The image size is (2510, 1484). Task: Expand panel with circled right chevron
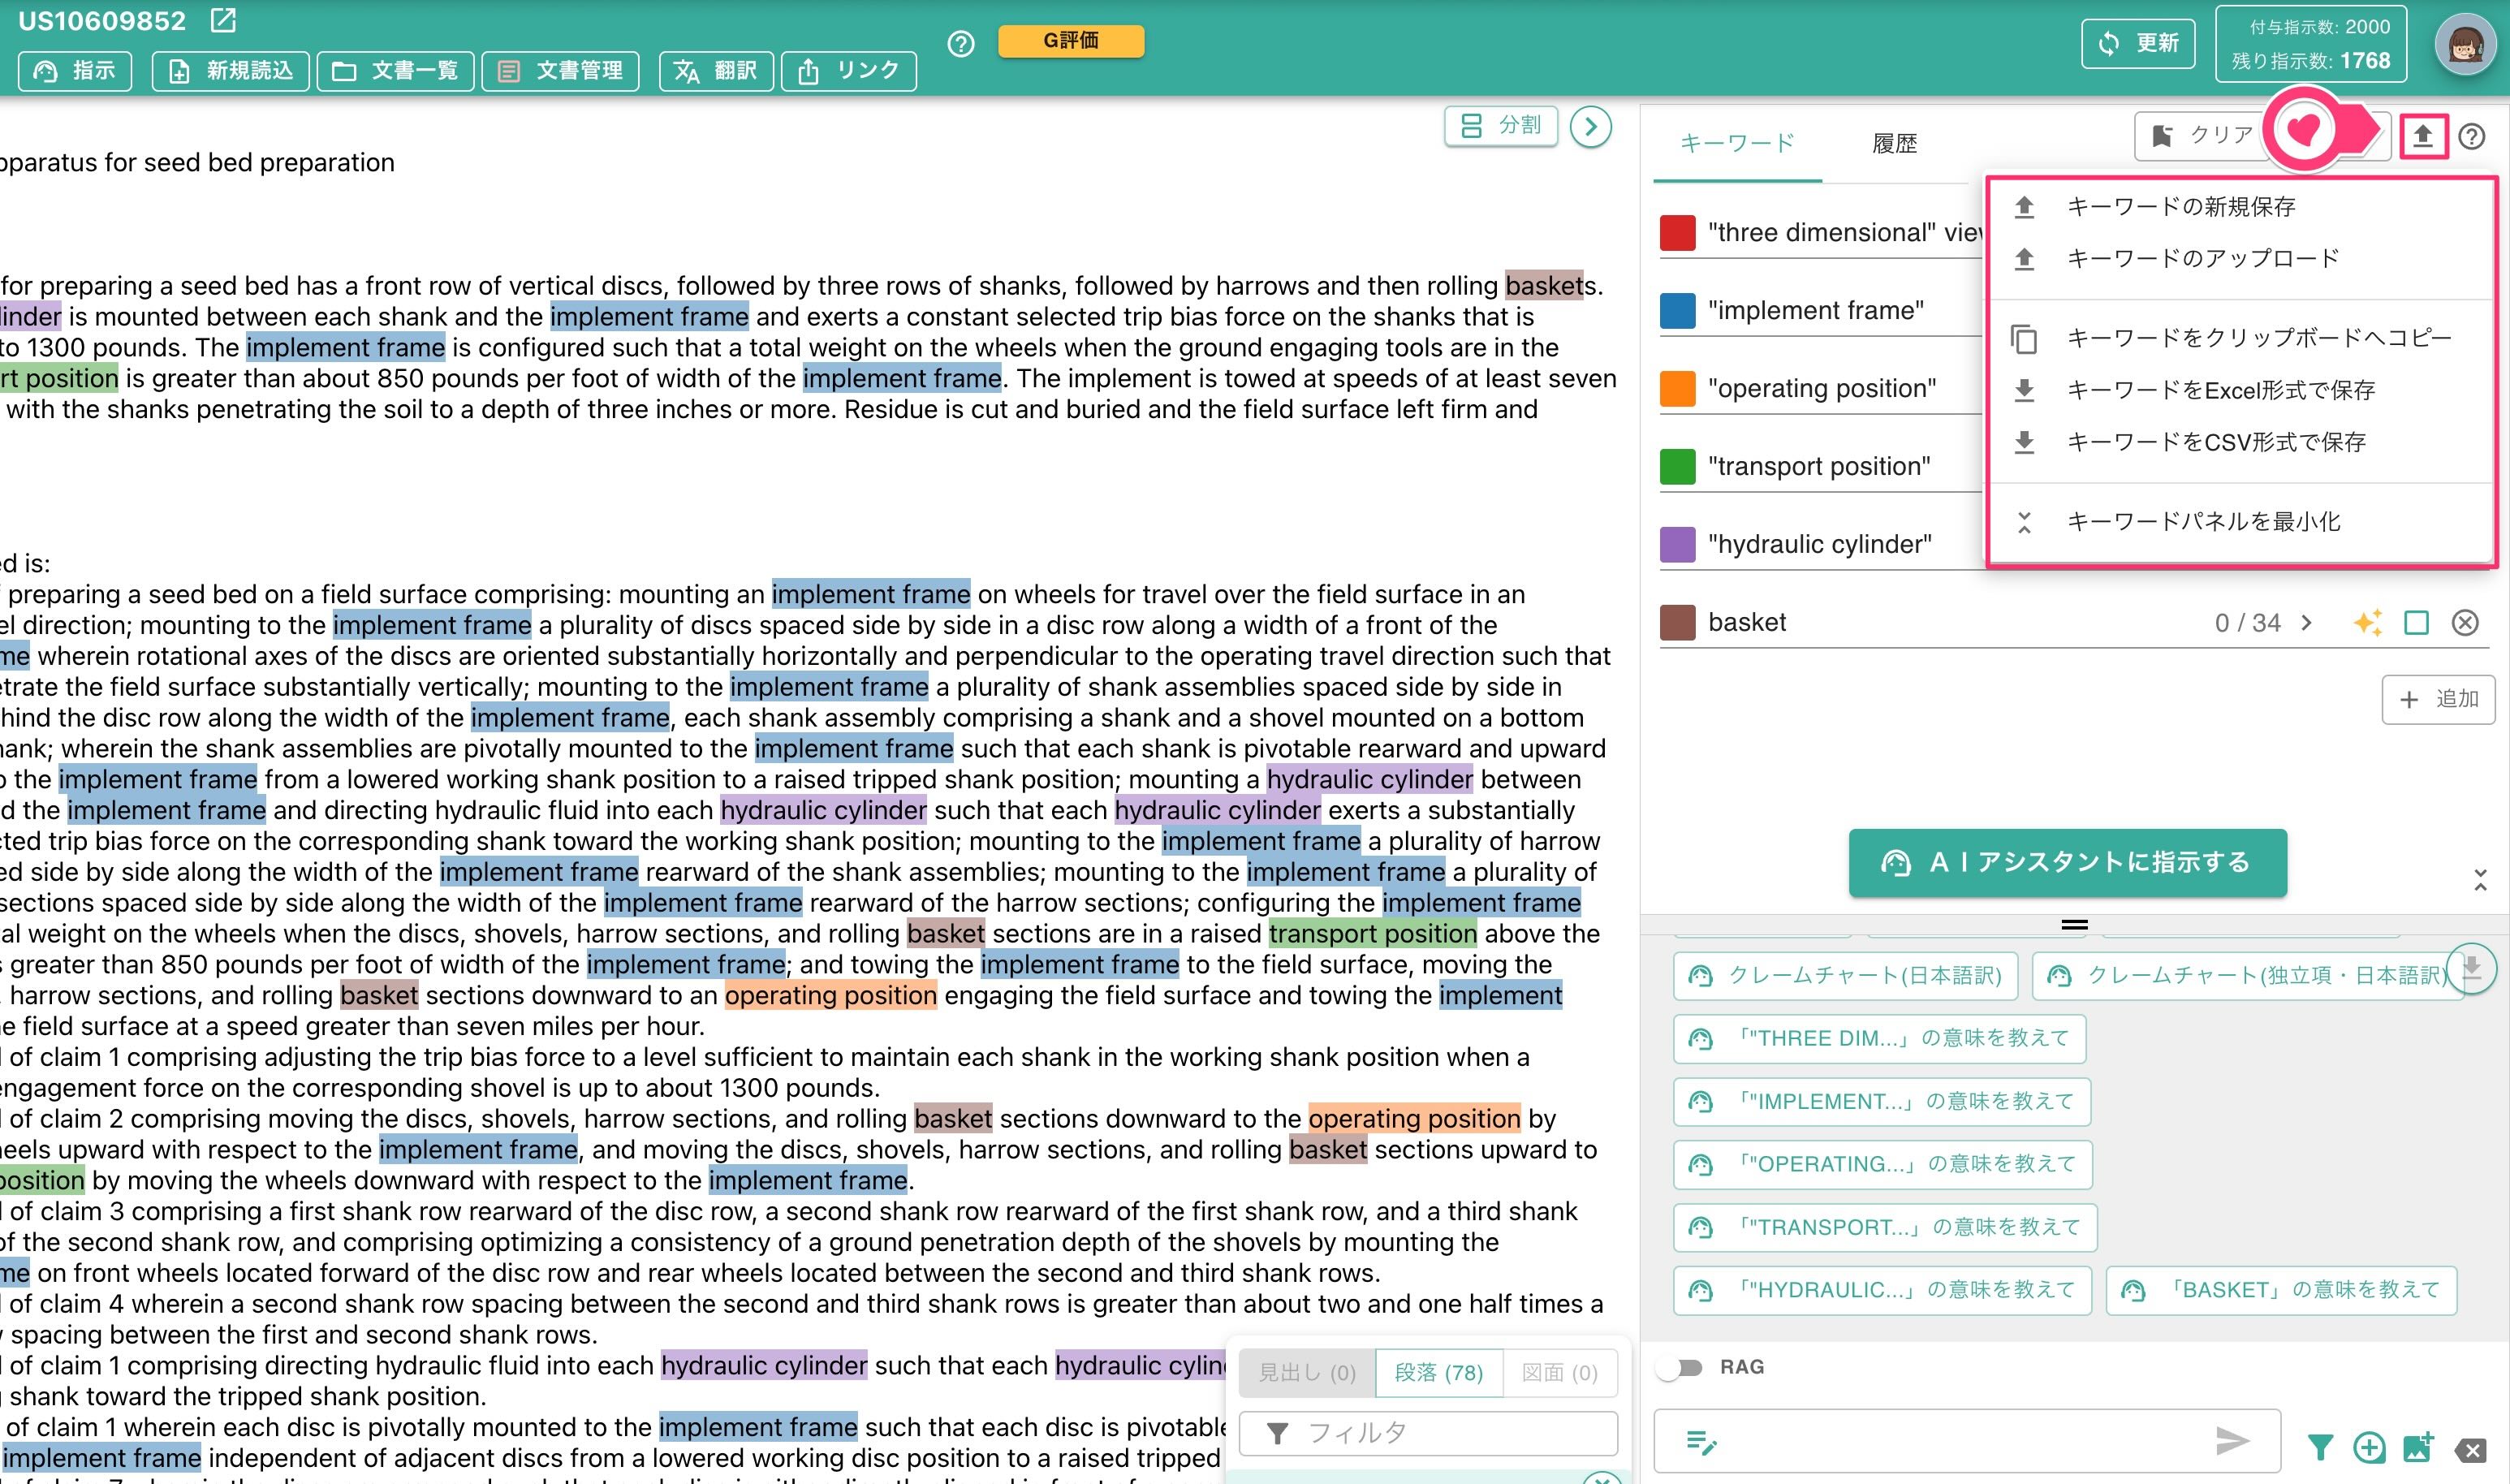[1591, 126]
